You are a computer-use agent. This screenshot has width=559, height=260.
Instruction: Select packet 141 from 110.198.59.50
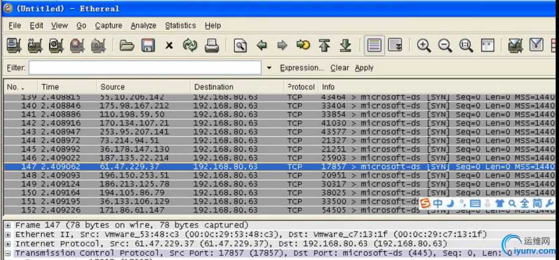coord(279,114)
